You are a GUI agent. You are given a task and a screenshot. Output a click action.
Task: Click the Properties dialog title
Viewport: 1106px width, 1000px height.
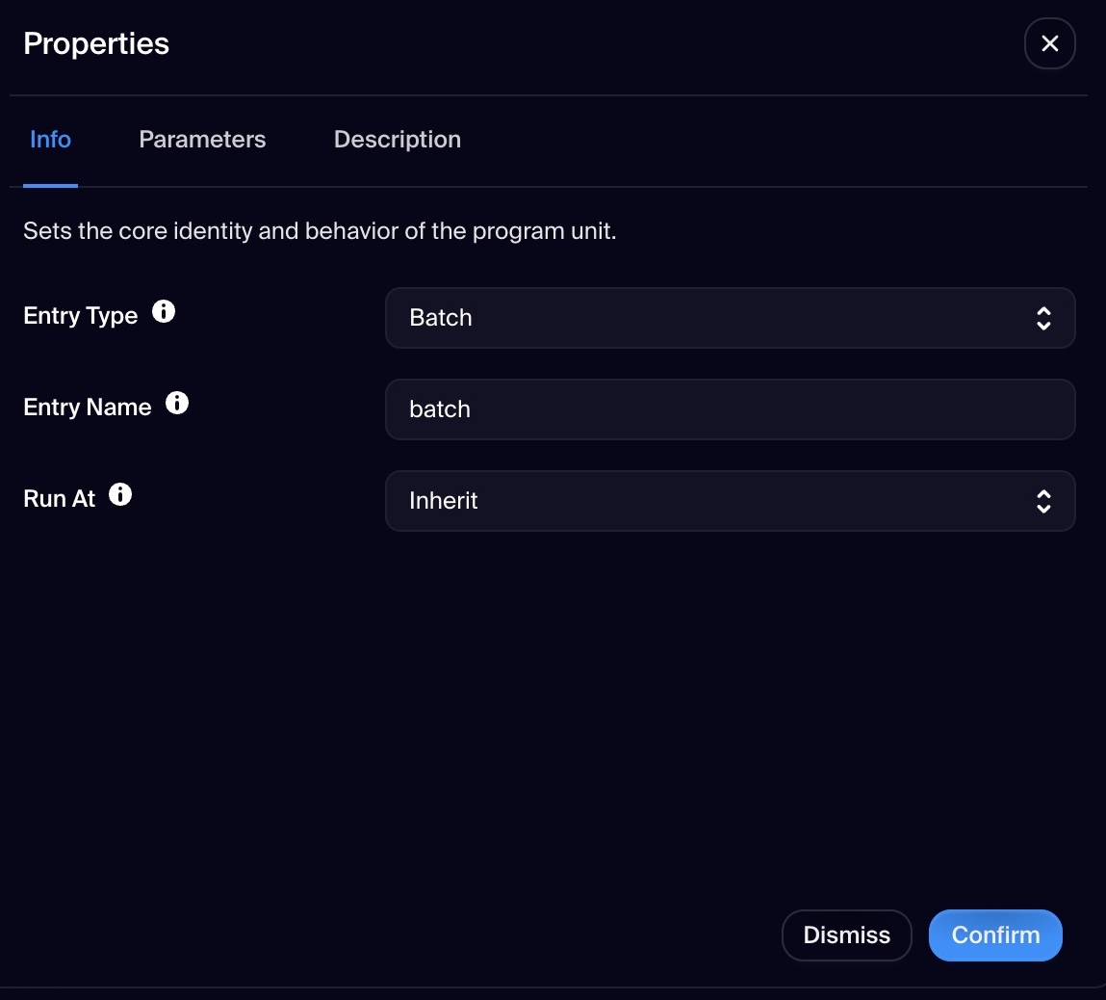96,44
